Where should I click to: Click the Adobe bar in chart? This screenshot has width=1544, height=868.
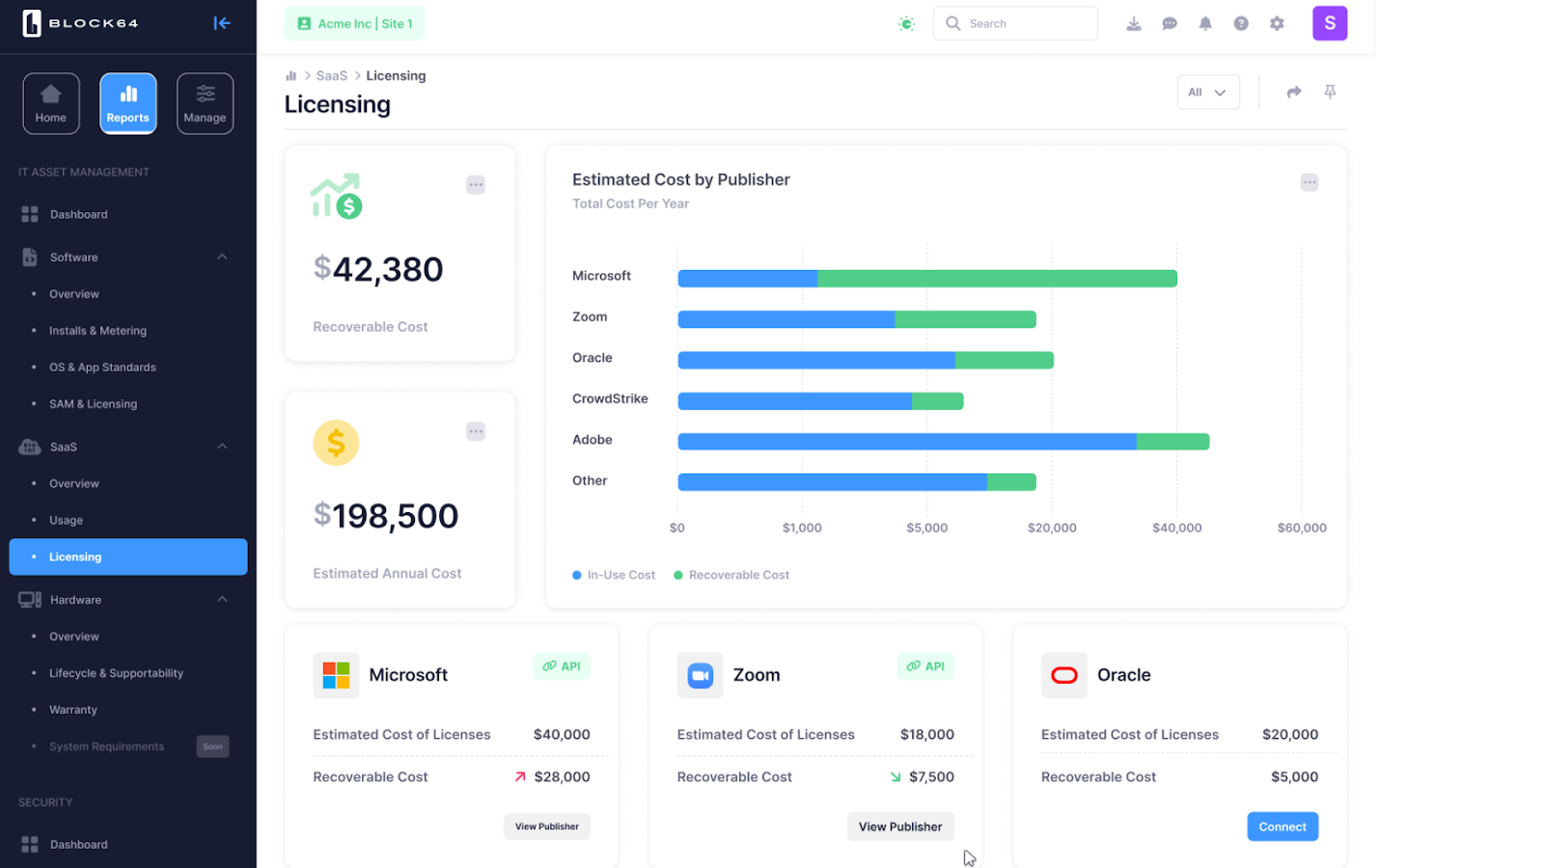[x=944, y=442]
